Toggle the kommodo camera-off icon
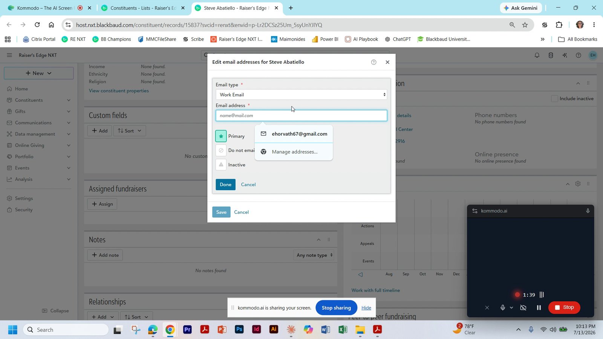The width and height of the screenshot is (603, 339). click(x=523, y=308)
